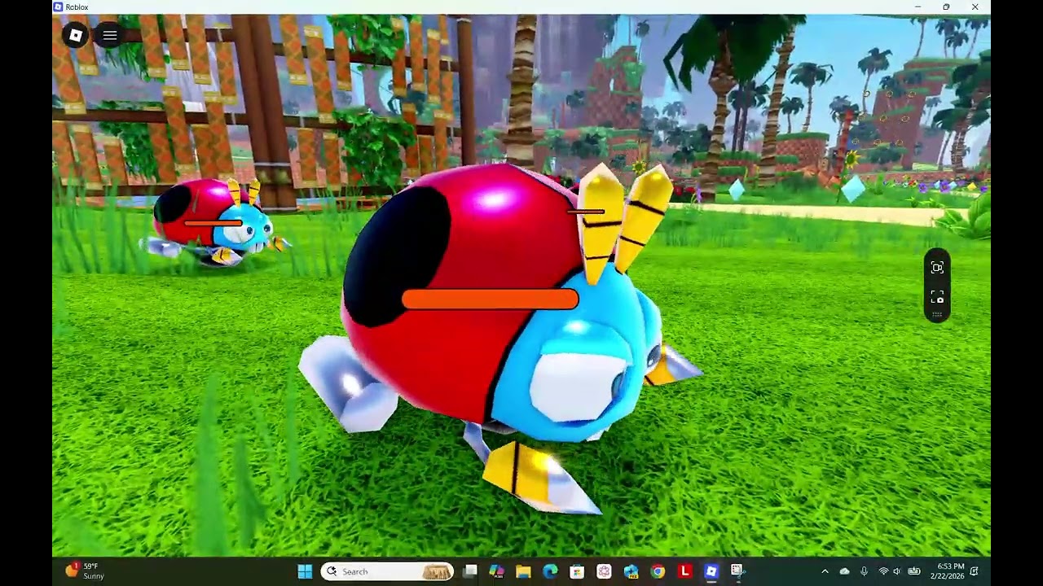Screen dimensions: 1043x586
Task: Open the notification bell in the tray
Action: point(975,571)
